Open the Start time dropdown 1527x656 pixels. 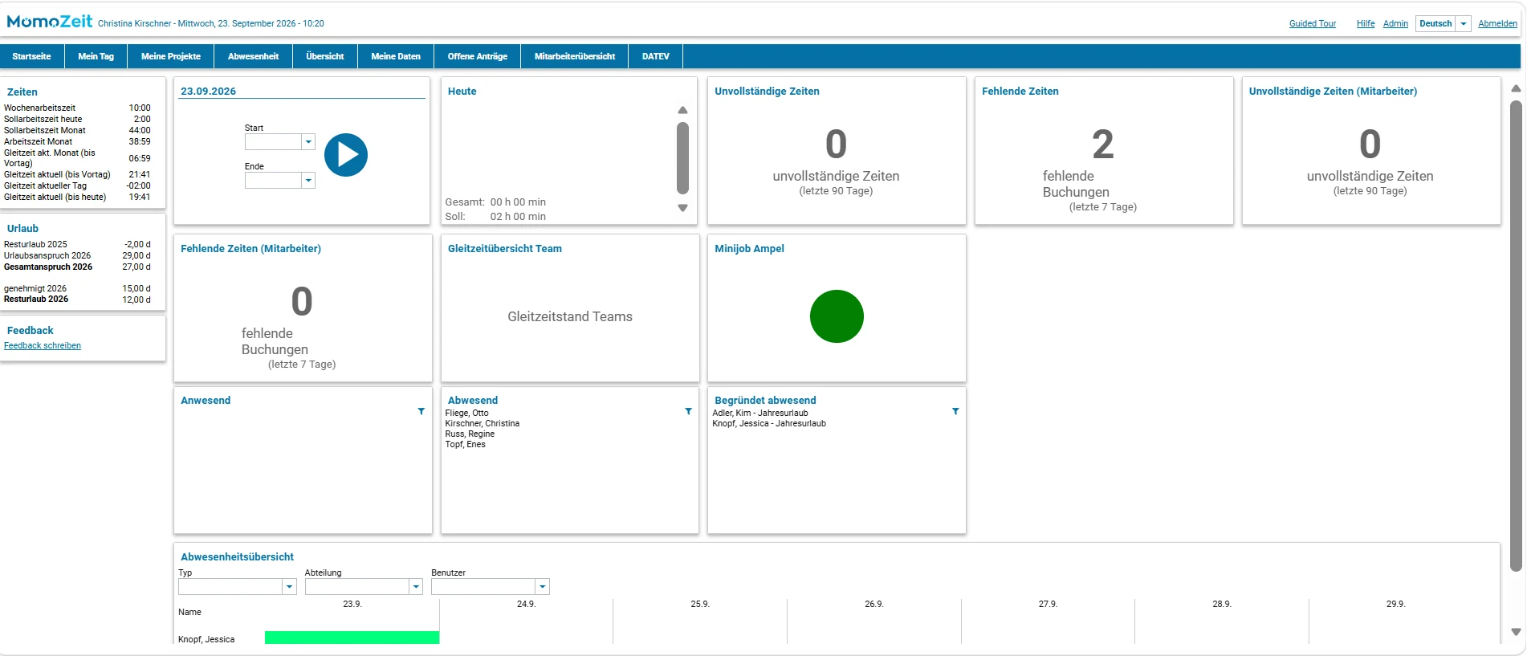click(308, 142)
